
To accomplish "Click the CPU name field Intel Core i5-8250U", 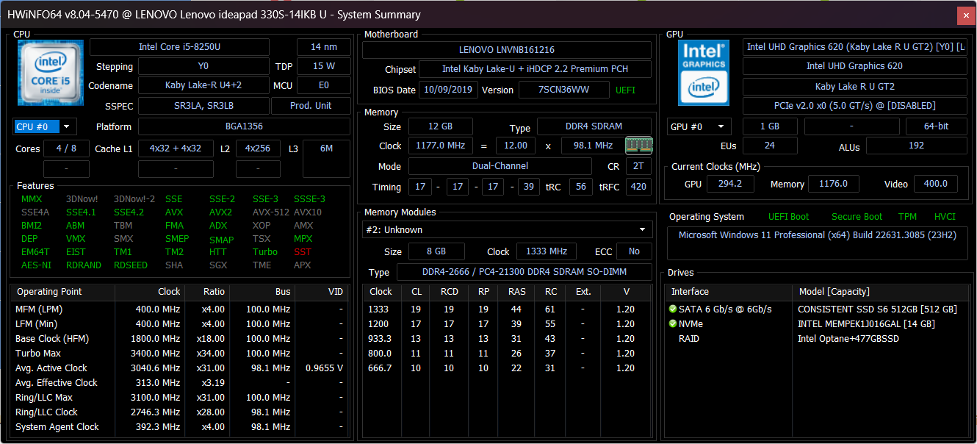I will (179, 47).
